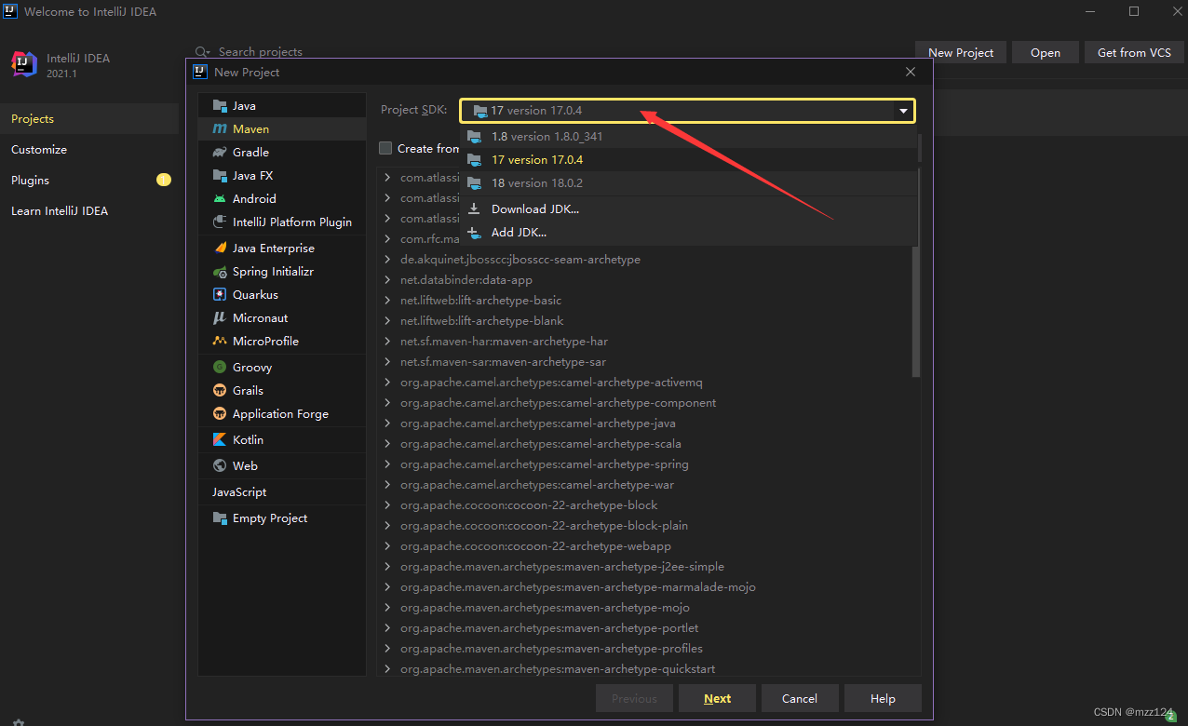Click the Java FX folder icon
The image size is (1188, 726).
click(x=220, y=175)
